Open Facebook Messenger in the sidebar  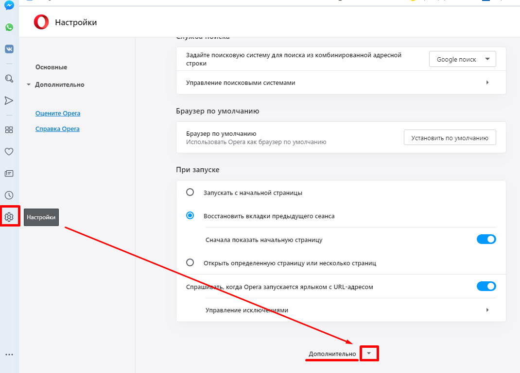(x=9, y=5)
